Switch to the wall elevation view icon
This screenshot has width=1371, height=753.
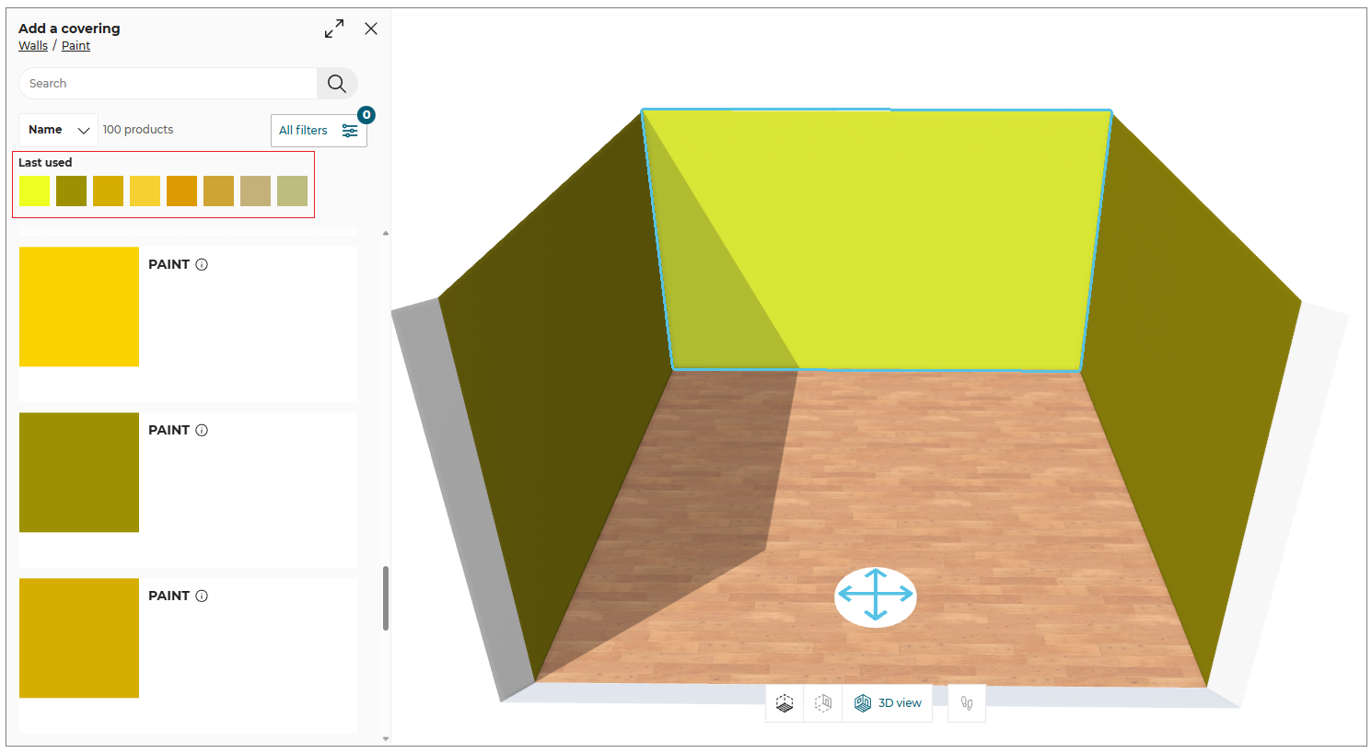pos(823,703)
